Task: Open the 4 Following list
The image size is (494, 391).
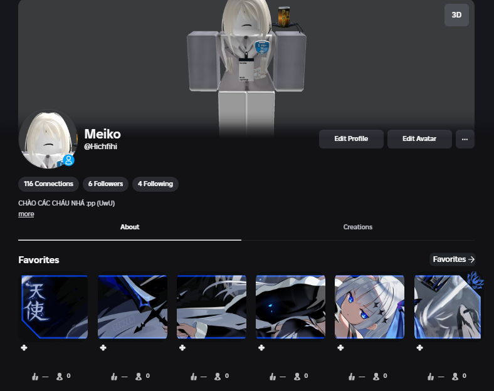Action: pyautogui.click(x=155, y=184)
